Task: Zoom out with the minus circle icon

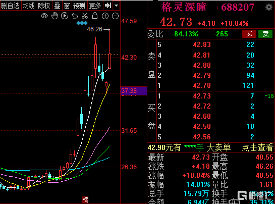Action: (115, 16)
